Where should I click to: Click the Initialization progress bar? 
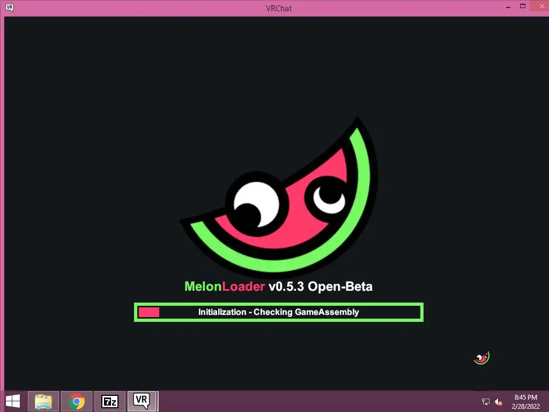click(x=279, y=312)
